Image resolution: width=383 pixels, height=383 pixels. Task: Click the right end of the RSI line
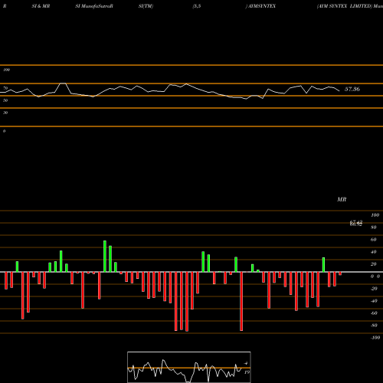click(x=339, y=90)
